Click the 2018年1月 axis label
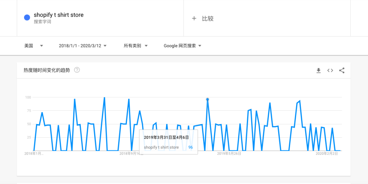368x184 pixels. (34, 154)
